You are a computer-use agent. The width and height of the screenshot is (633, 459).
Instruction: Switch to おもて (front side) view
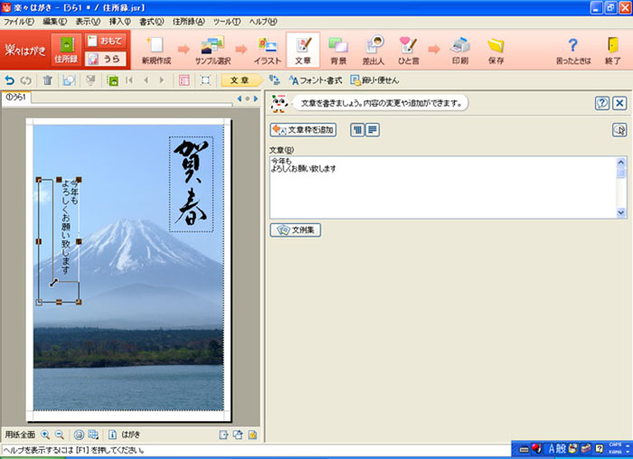click(105, 40)
